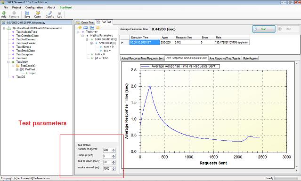Open the Configuration menu
The image size is (301, 181).
coord(34,7)
